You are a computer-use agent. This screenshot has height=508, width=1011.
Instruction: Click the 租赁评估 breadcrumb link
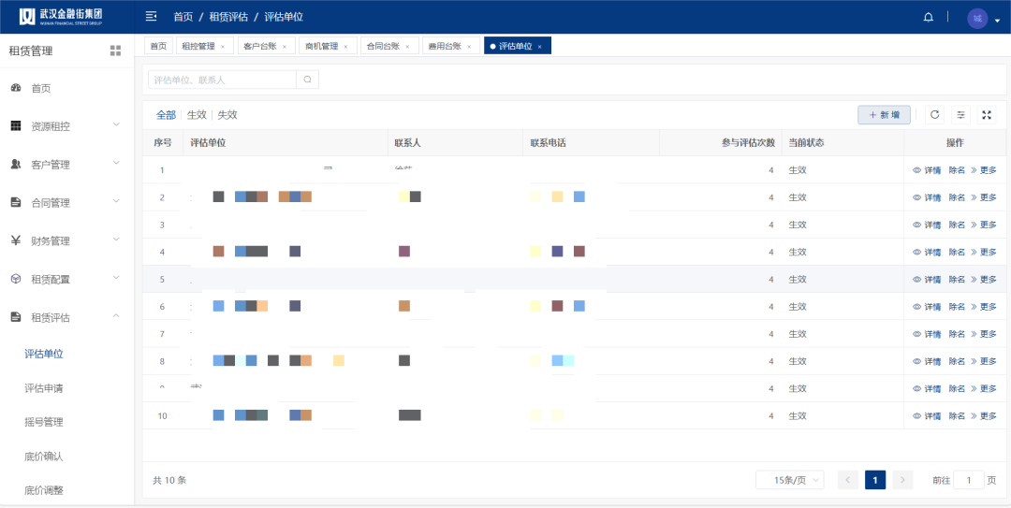[229, 17]
